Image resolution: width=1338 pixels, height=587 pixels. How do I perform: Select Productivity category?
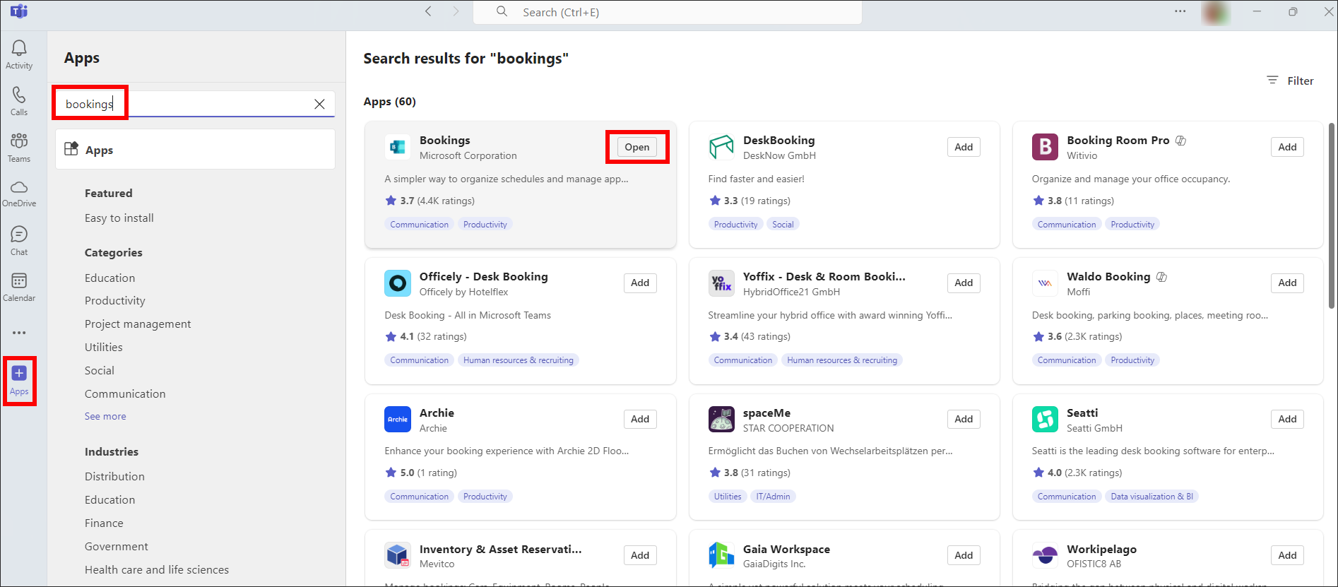click(x=114, y=300)
